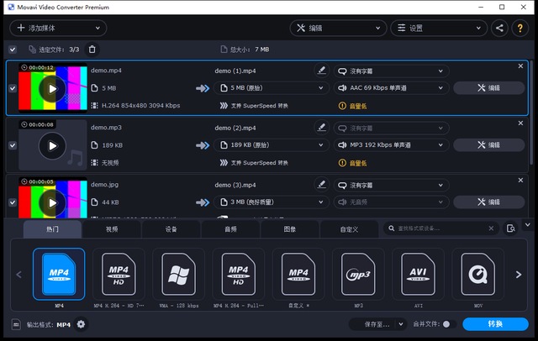Remove demo.mp4 with its X icon

click(520, 66)
